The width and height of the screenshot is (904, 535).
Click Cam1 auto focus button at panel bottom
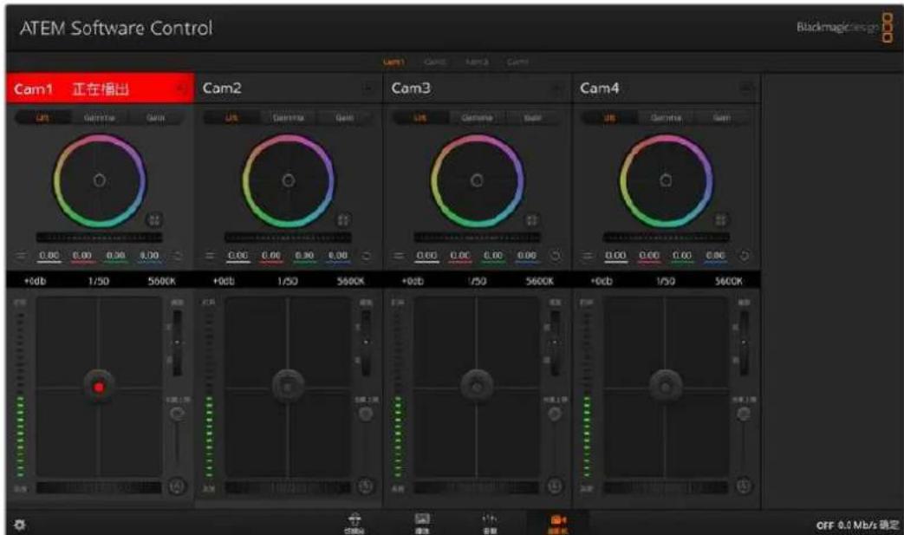click(177, 486)
